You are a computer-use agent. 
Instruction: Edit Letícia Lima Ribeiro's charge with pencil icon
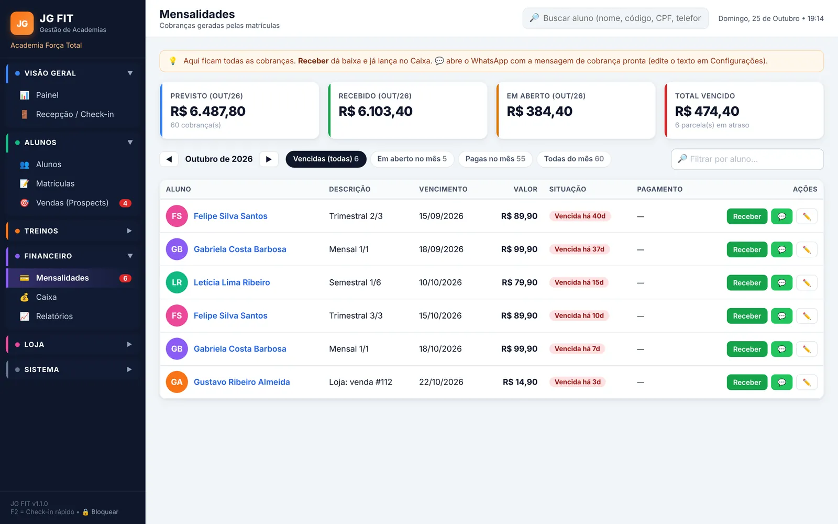(807, 283)
